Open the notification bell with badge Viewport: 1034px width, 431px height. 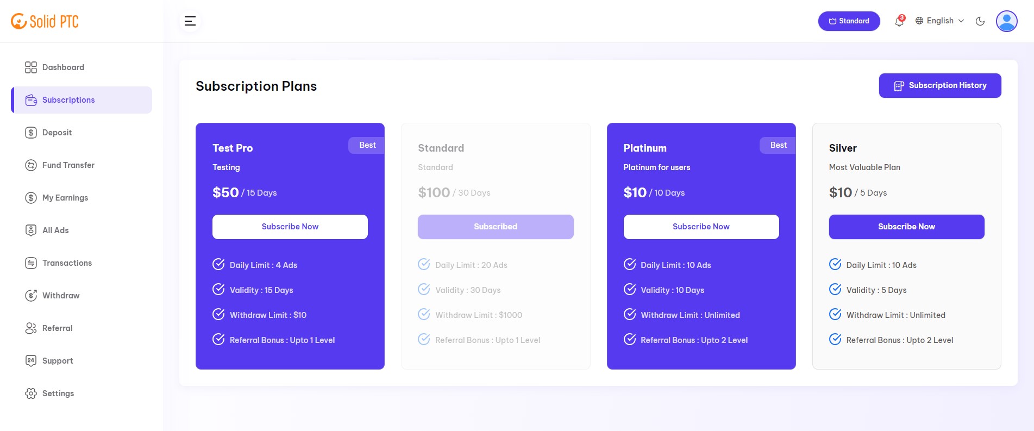point(898,21)
